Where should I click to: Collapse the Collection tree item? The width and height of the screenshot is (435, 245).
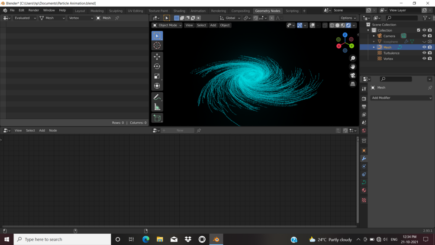pos(368,30)
